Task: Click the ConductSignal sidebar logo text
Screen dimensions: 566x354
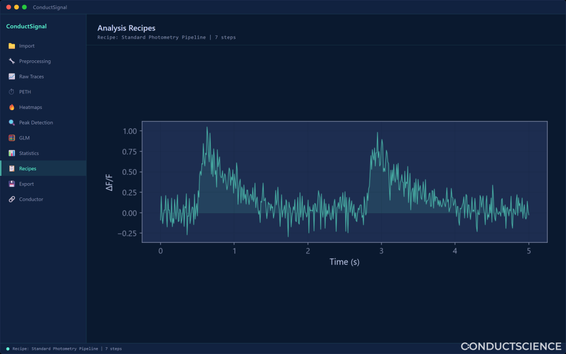Action: [27, 27]
